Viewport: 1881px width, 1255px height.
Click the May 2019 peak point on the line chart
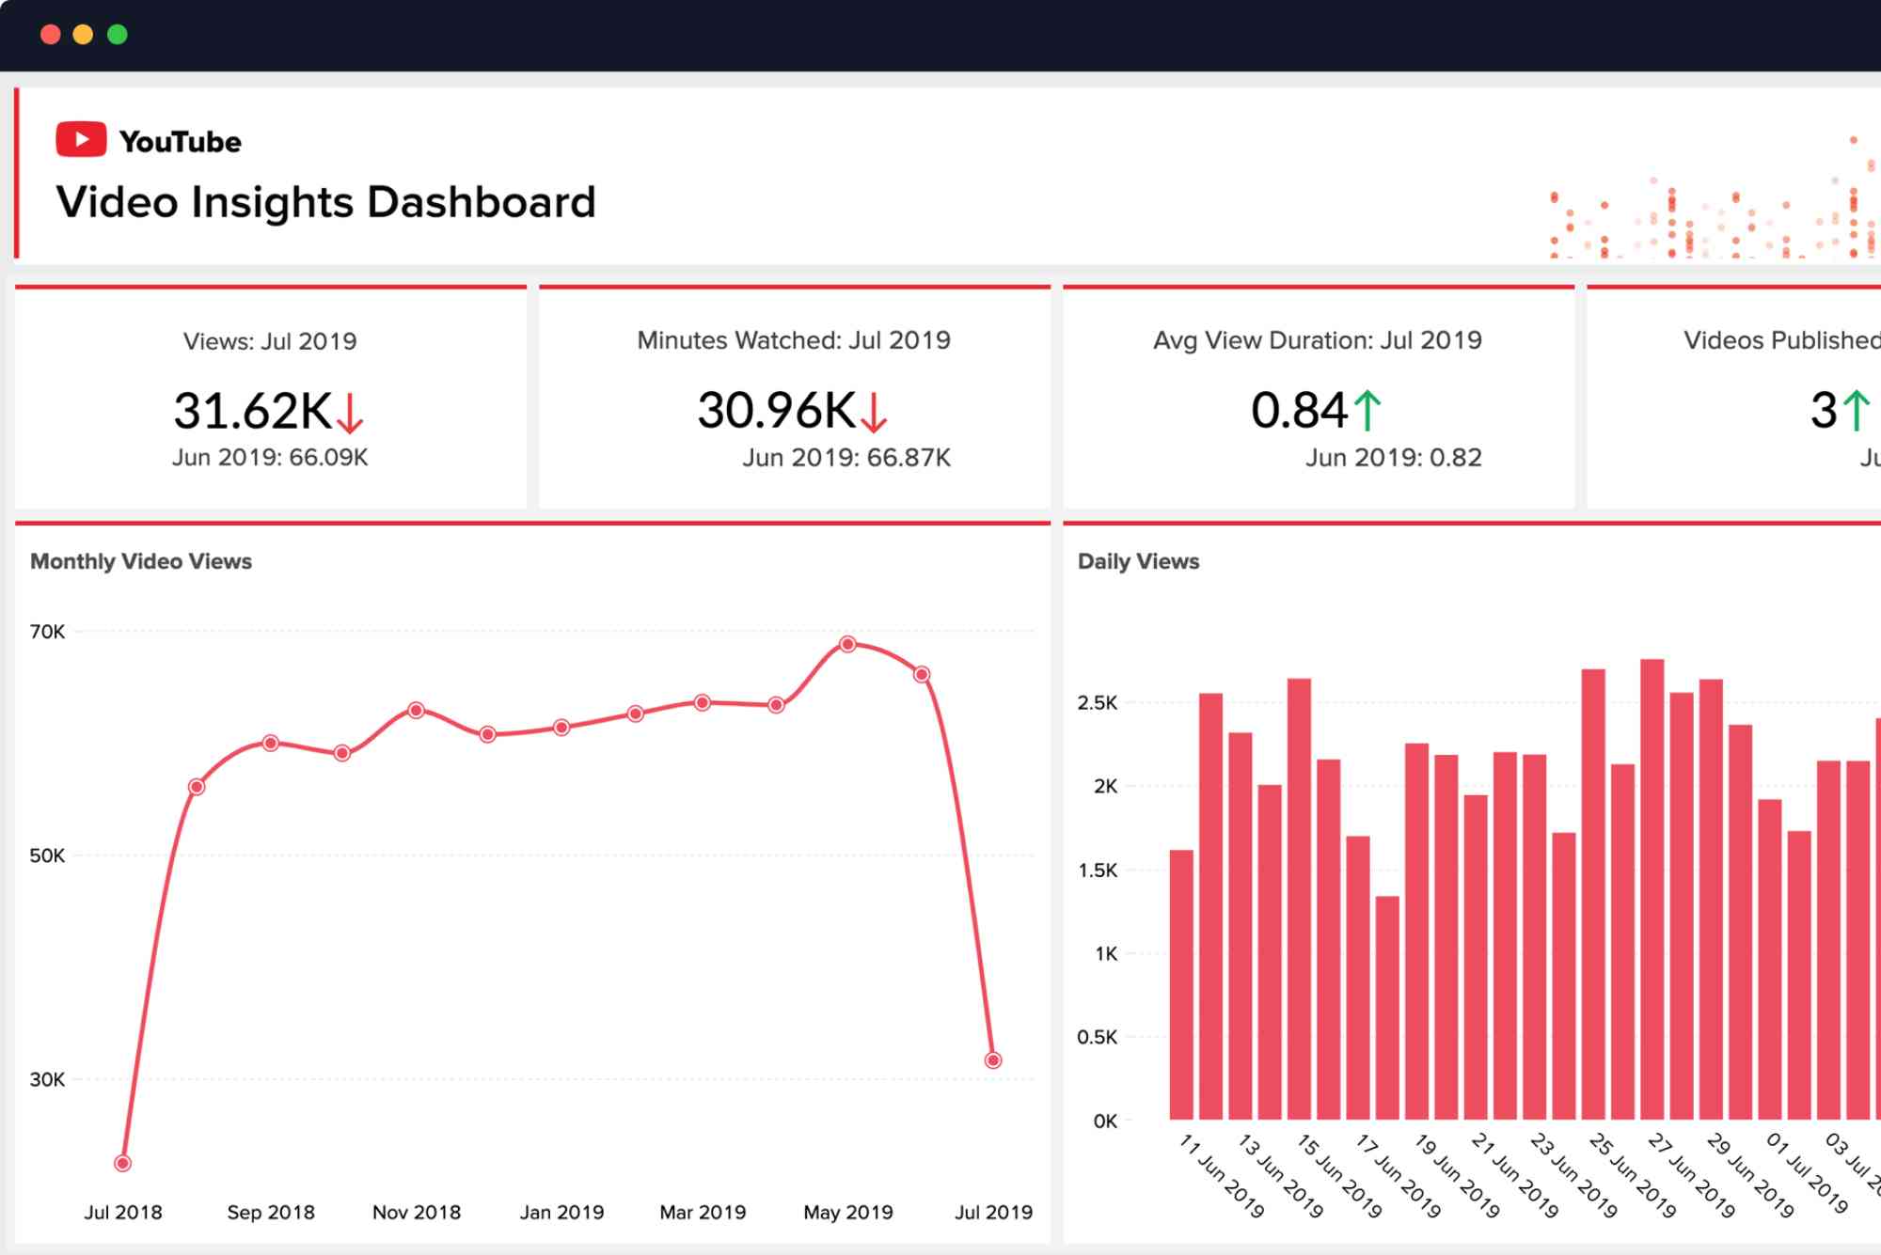click(x=848, y=643)
